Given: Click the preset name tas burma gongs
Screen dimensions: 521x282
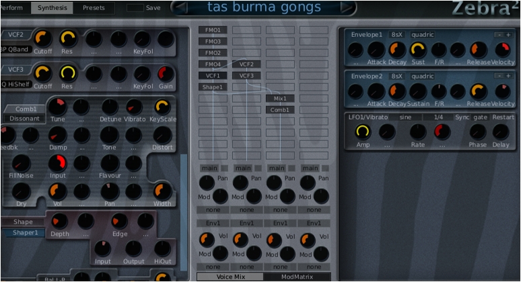Looking at the screenshot, I should tap(264, 7).
